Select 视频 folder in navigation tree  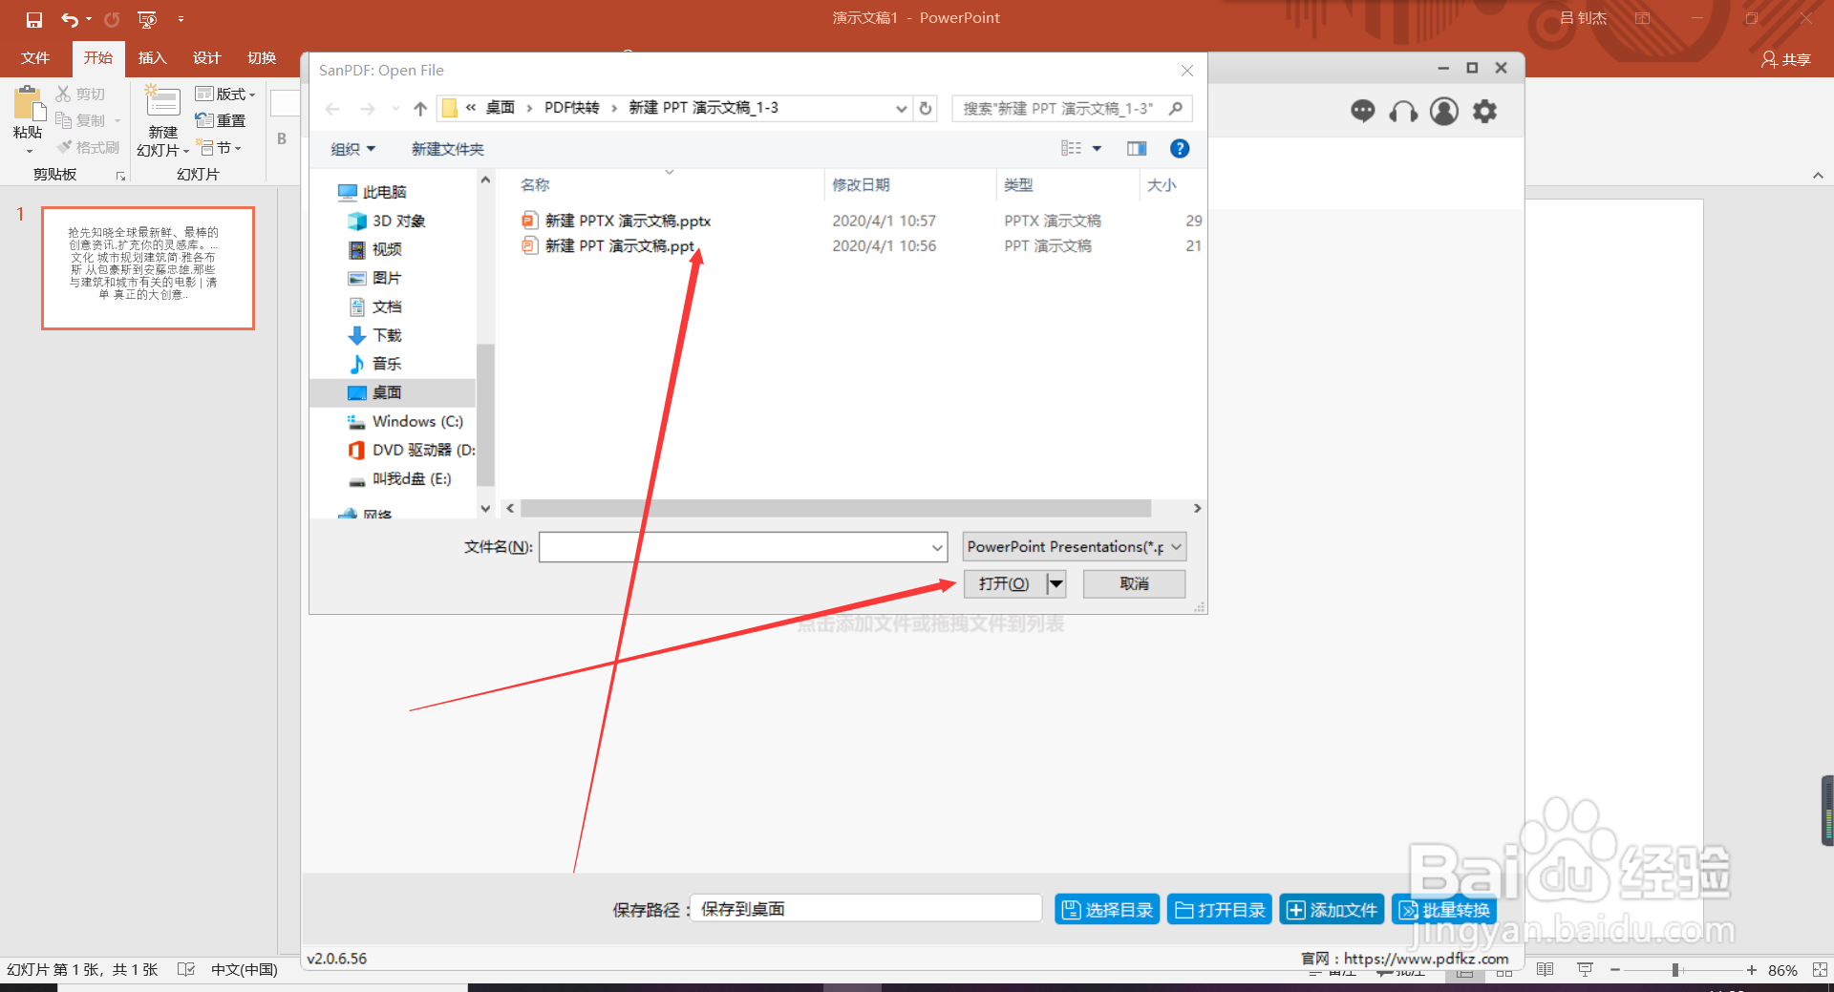(x=374, y=249)
